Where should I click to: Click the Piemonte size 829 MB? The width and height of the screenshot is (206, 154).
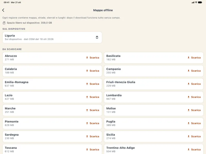[9, 125]
